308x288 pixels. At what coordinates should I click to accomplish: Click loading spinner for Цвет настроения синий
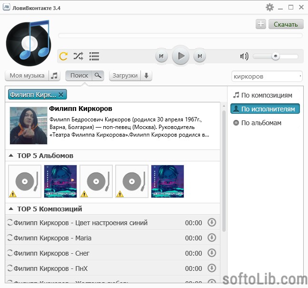point(10,223)
